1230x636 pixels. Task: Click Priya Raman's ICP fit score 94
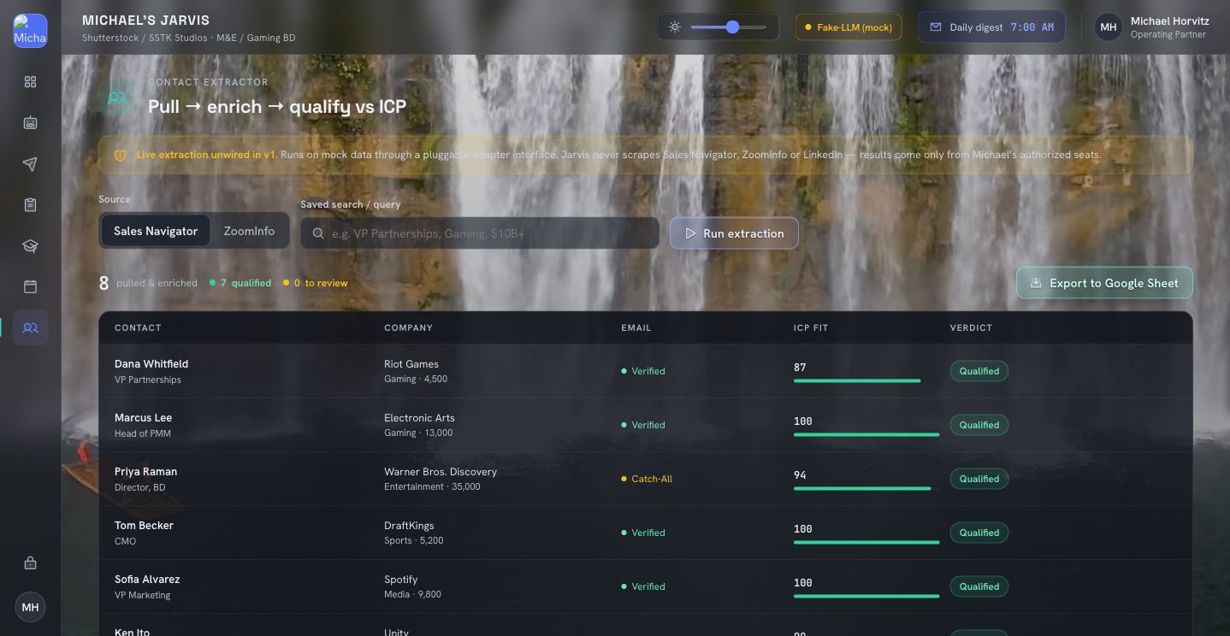800,475
